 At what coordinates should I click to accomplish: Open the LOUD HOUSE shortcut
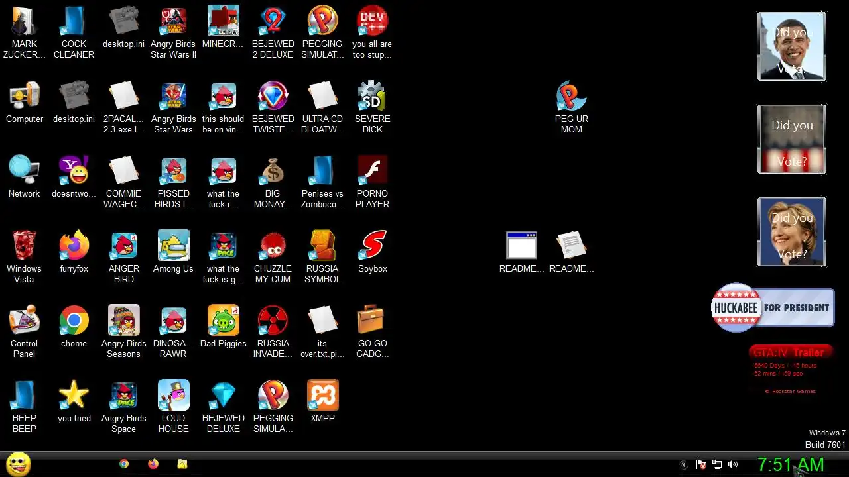coord(174,407)
